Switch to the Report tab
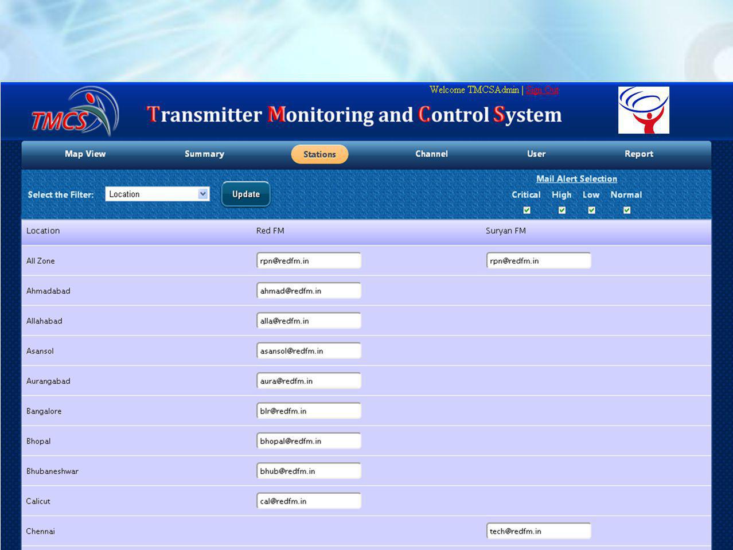 [x=639, y=154]
